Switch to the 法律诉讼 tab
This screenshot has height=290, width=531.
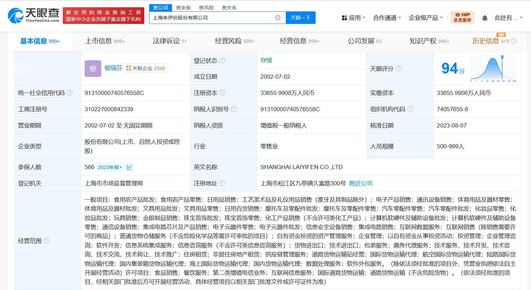click(x=170, y=41)
